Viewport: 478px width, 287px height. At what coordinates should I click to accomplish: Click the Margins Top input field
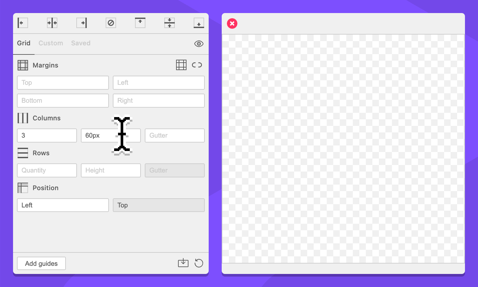click(63, 83)
